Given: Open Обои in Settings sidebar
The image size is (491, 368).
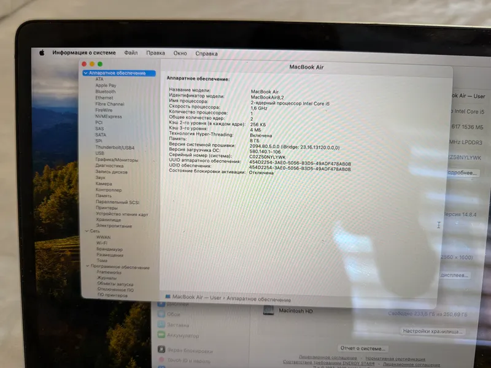Looking at the screenshot, I should 173,314.
